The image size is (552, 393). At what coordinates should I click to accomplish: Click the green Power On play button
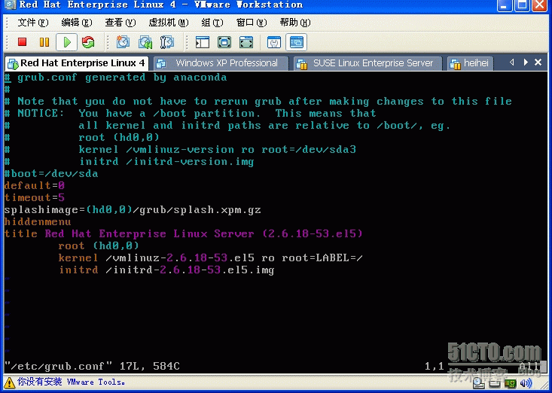tap(66, 42)
